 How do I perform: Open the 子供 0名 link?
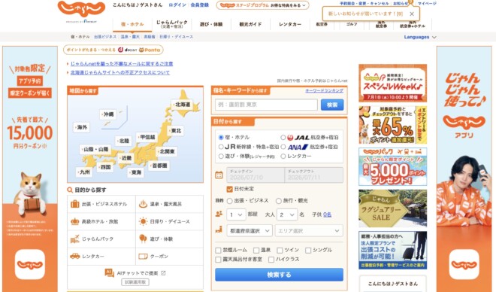328,214
